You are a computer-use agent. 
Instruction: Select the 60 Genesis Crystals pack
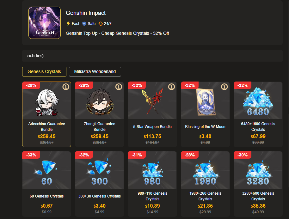46,184
